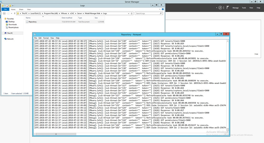Sort files by Date modified column
Screen dimensions: 264x143
(69, 18)
